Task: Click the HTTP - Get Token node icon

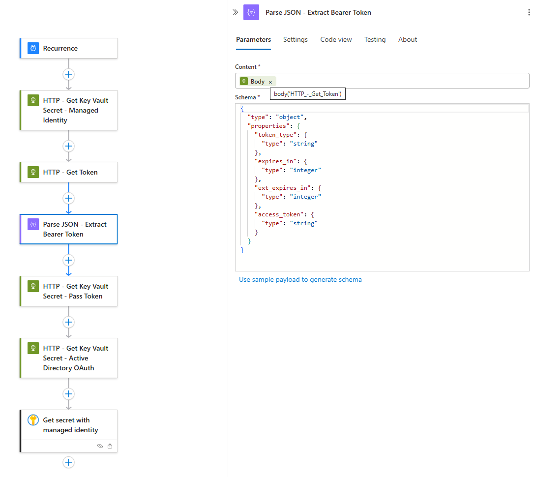Action: pos(33,172)
